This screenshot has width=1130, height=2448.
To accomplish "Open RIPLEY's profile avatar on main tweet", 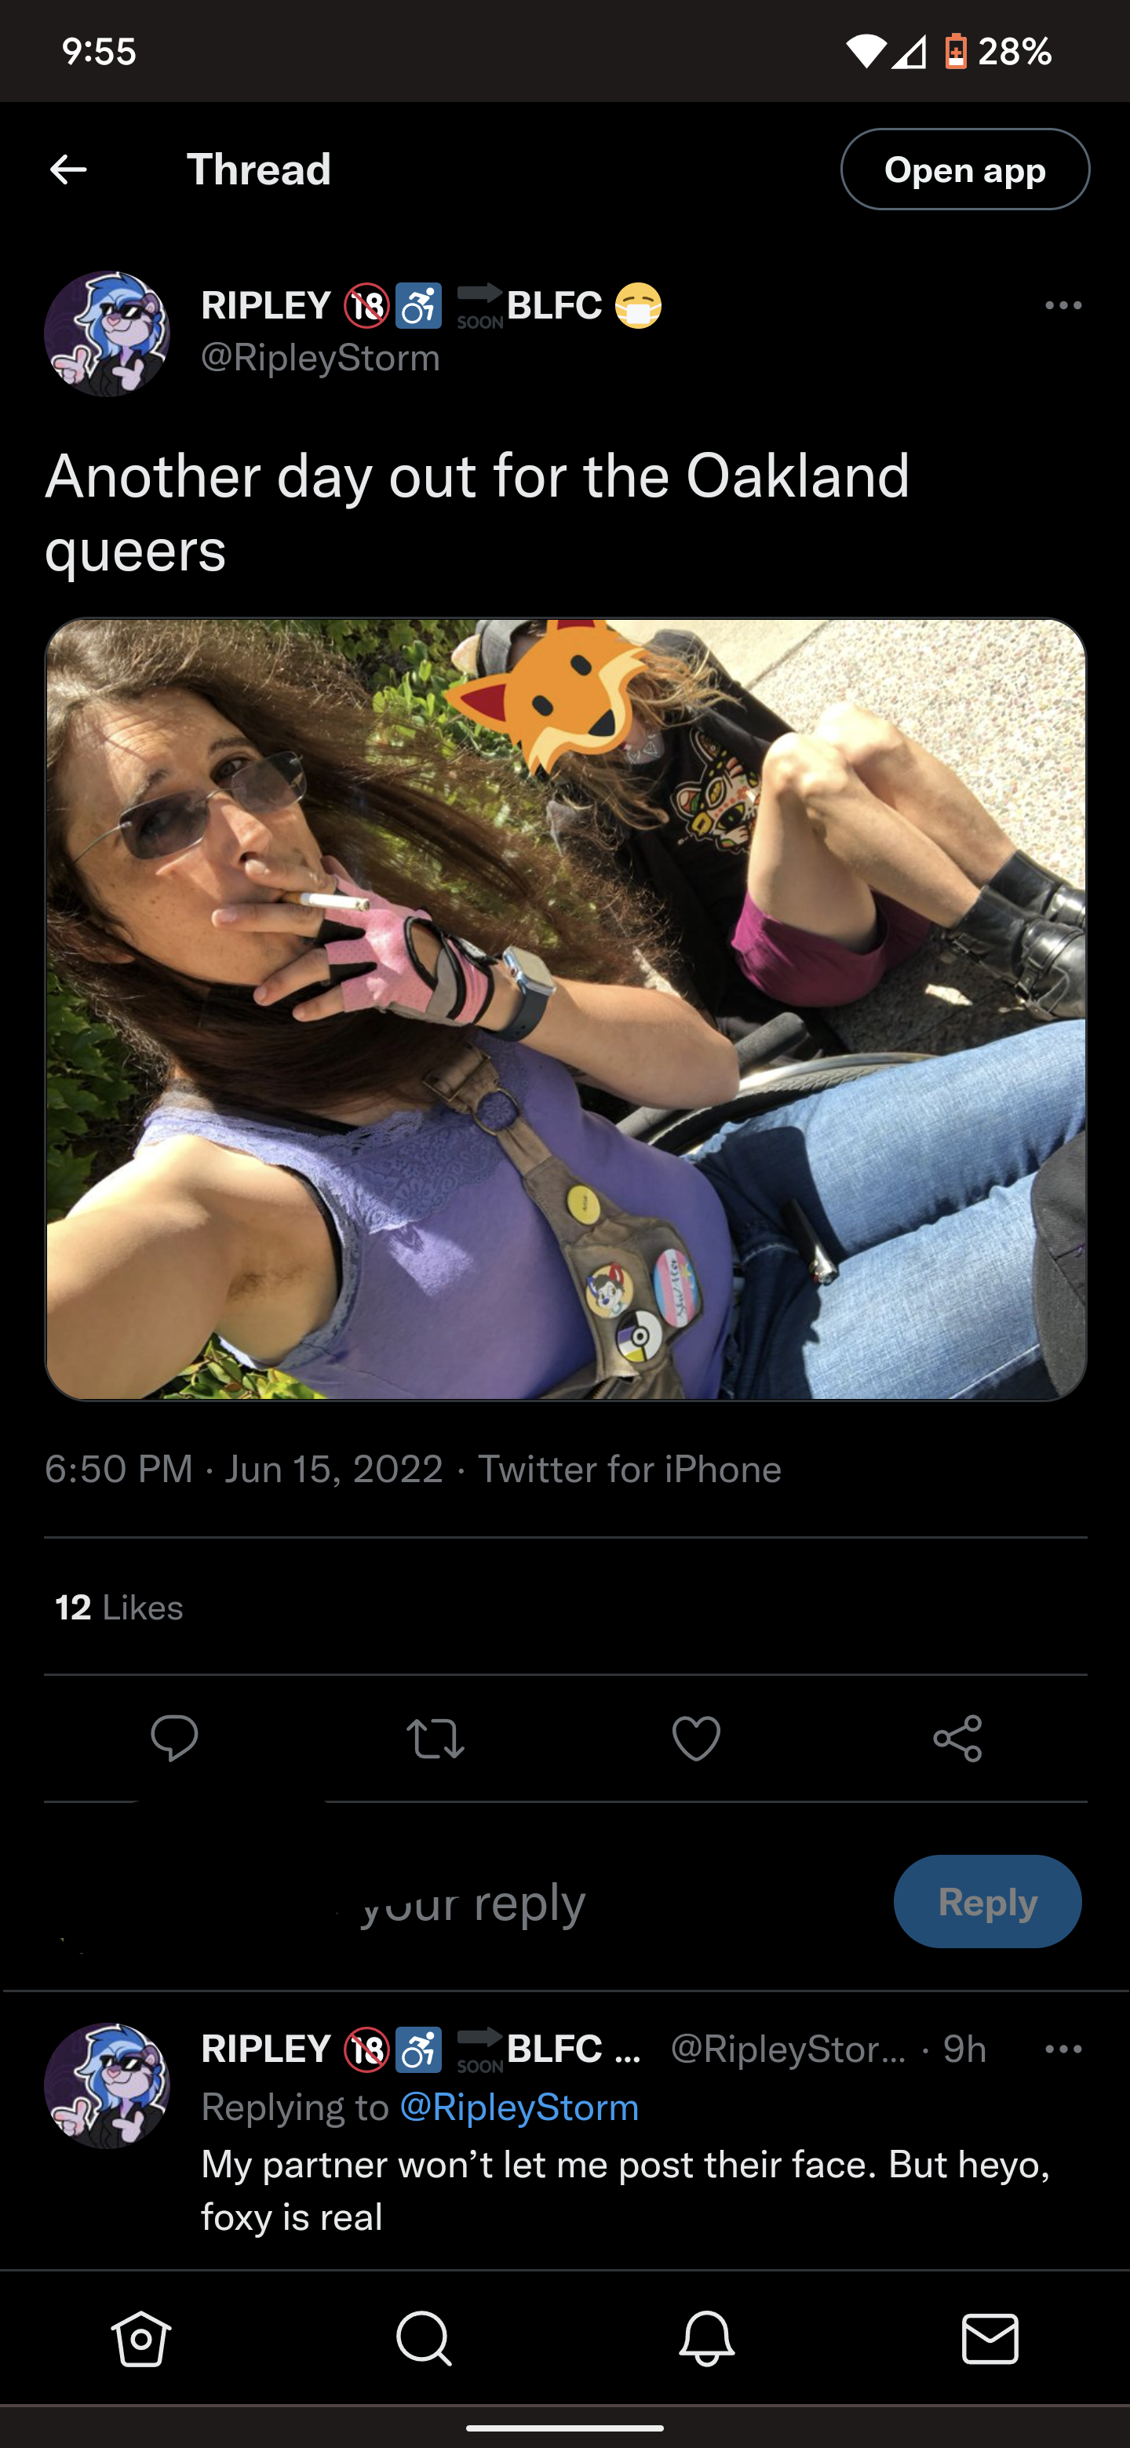I will pyautogui.click(x=108, y=333).
